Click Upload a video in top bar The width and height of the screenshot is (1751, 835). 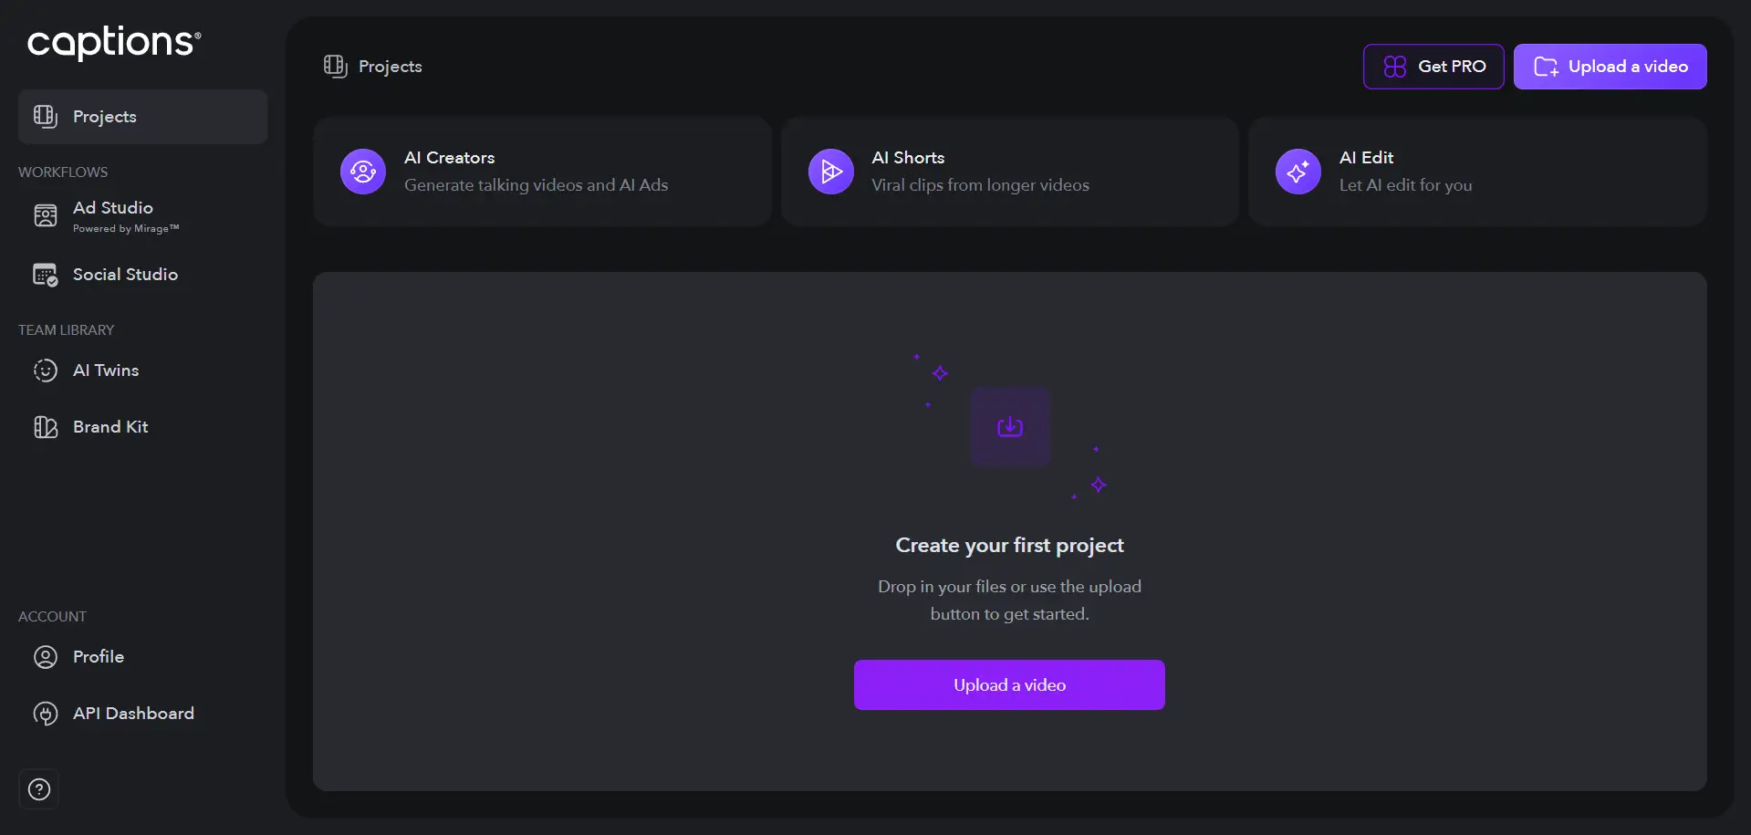click(x=1610, y=66)
